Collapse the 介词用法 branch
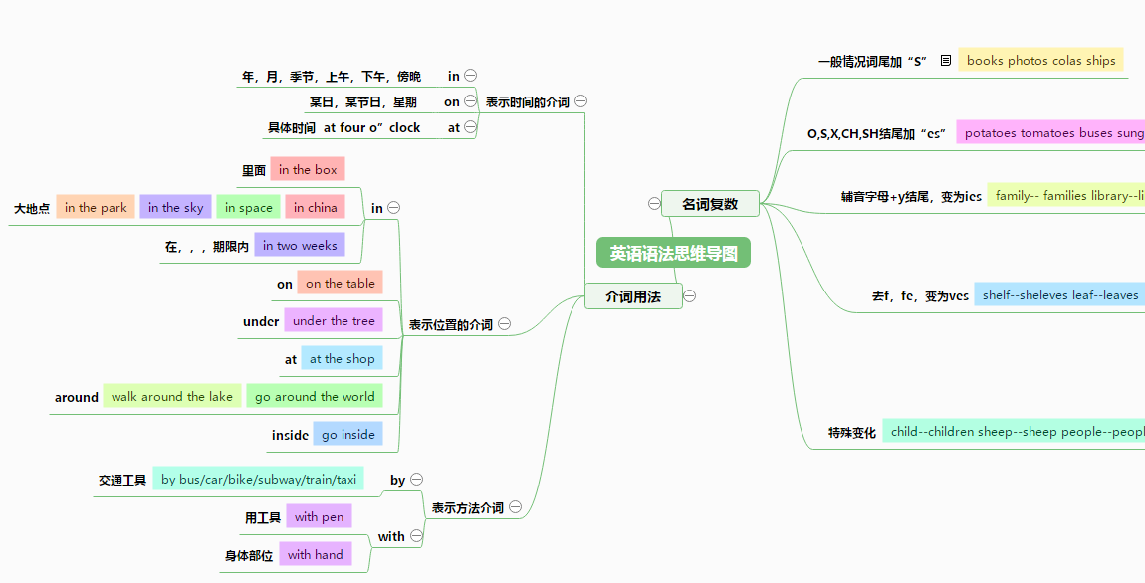The image size is (1145, 583). point(689,296)
